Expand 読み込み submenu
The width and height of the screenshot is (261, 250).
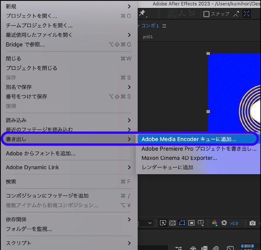(69, 120)
